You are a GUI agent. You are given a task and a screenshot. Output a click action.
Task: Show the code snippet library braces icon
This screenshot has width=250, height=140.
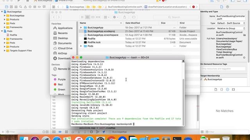pyautogui.click(x=221, y=89)
